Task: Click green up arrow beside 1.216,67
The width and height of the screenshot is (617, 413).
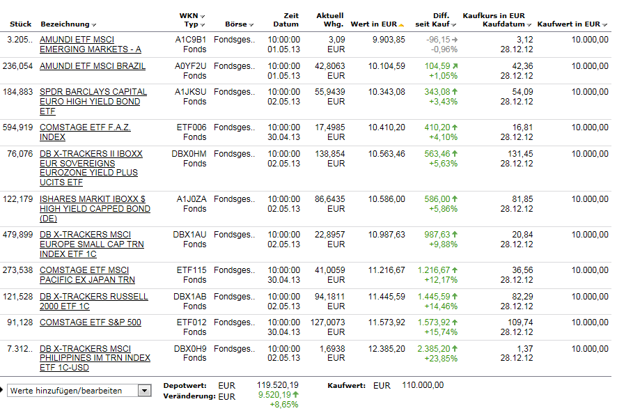Action: pyautogui.click(x=455, y=270)
